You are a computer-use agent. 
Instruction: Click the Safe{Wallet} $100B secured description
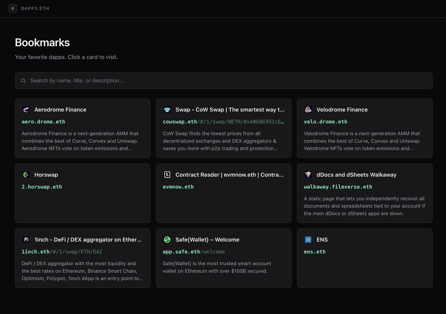217,267
